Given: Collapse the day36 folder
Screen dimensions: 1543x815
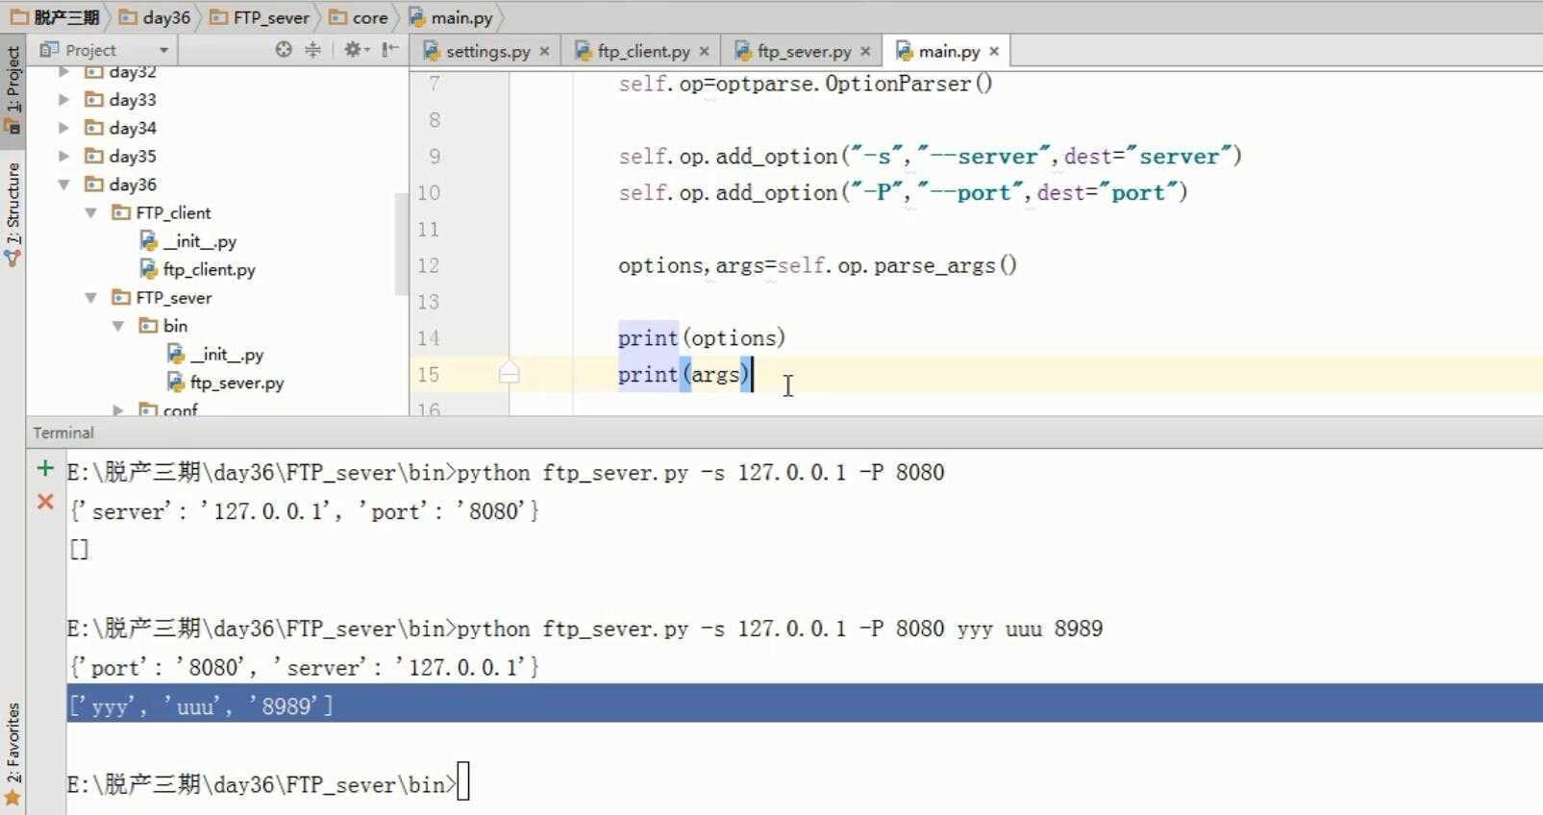Looking at the screenshot, I should coord(63,185).
